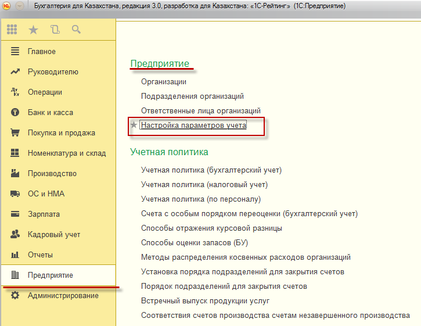Open Favorites via the star icon
The height and width of the screenshot is (326, 421).
(33, 30)
